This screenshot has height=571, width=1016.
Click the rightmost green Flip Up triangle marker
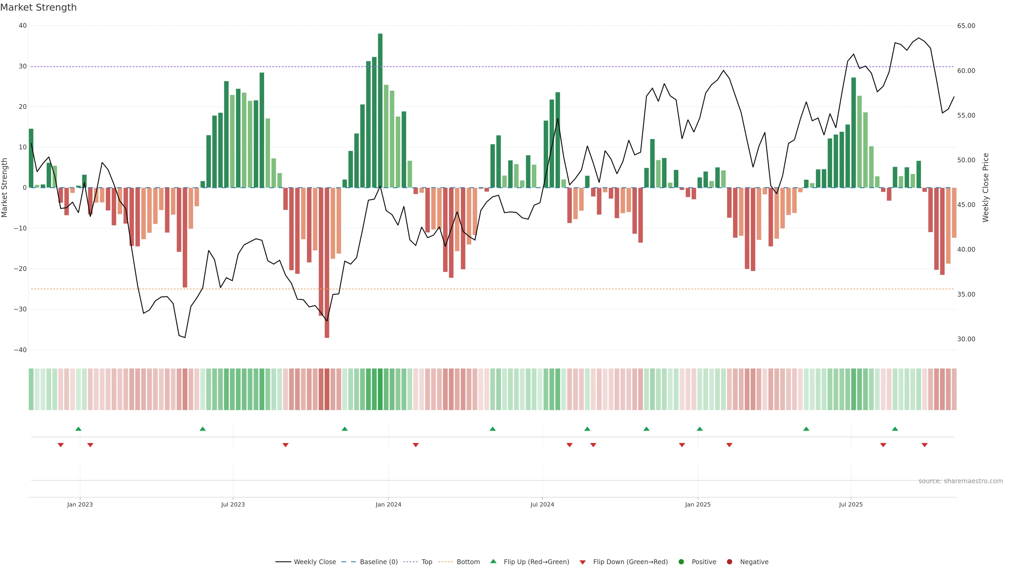895,429
